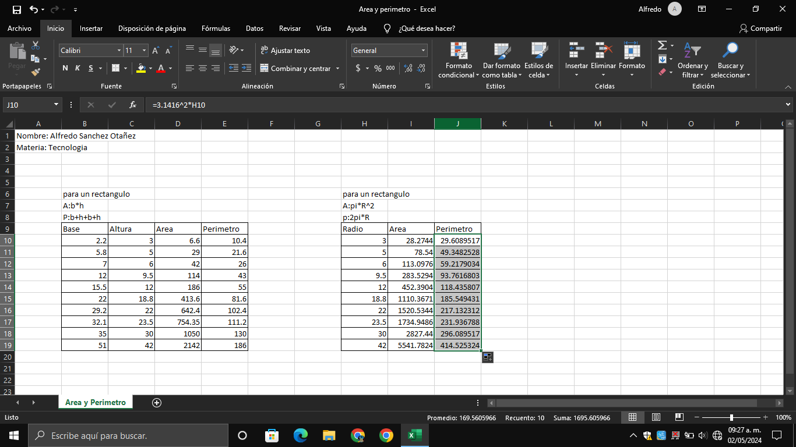The height and width of the screenshot is (447, 796).
Task: Click the Insert Function fx icon
Action: tap(133, 105)
